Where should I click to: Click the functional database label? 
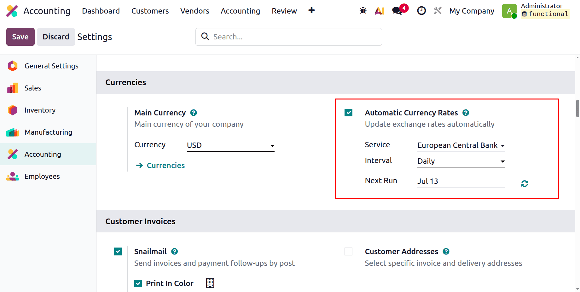tap(545, 14)
